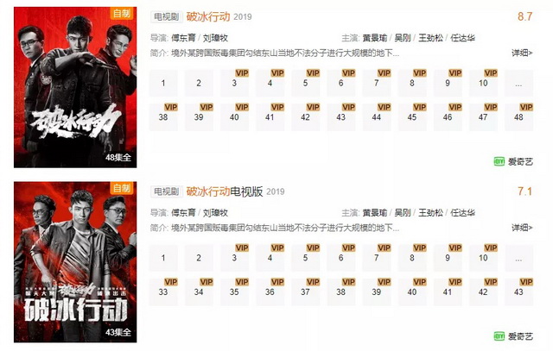This screenshot has width=553, height=351.
Task: Play episode 1 of 破冰行动
Action: click(163, 83)
